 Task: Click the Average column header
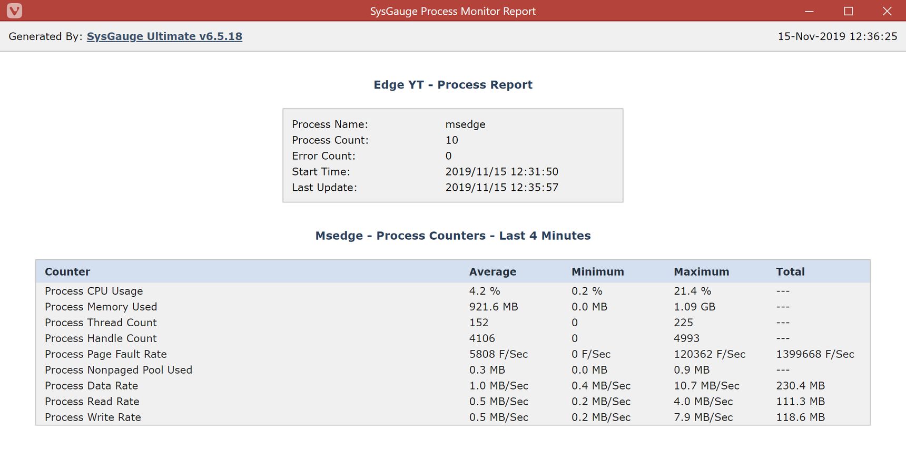pyautogui.click(x=493, y=272)
